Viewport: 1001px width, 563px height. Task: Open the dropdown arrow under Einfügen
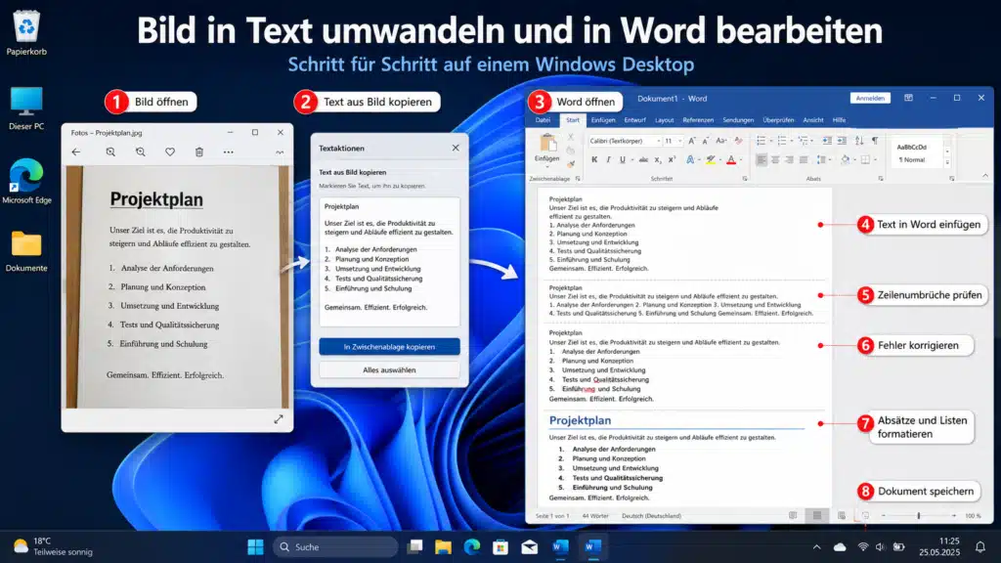pyautogui.click(x=547, y=166)
